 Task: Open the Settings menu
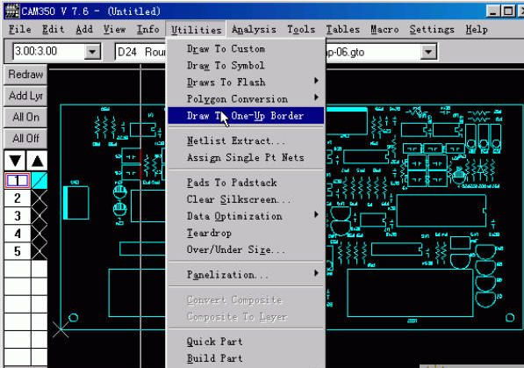432,30
